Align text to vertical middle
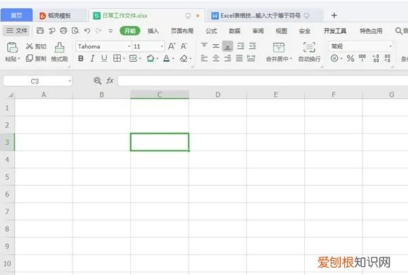 (216, 46)
